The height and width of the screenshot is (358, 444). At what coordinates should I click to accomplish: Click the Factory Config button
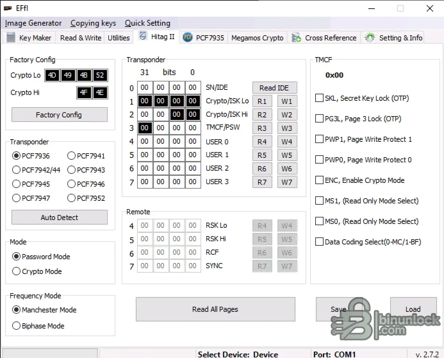click(59, 115)
